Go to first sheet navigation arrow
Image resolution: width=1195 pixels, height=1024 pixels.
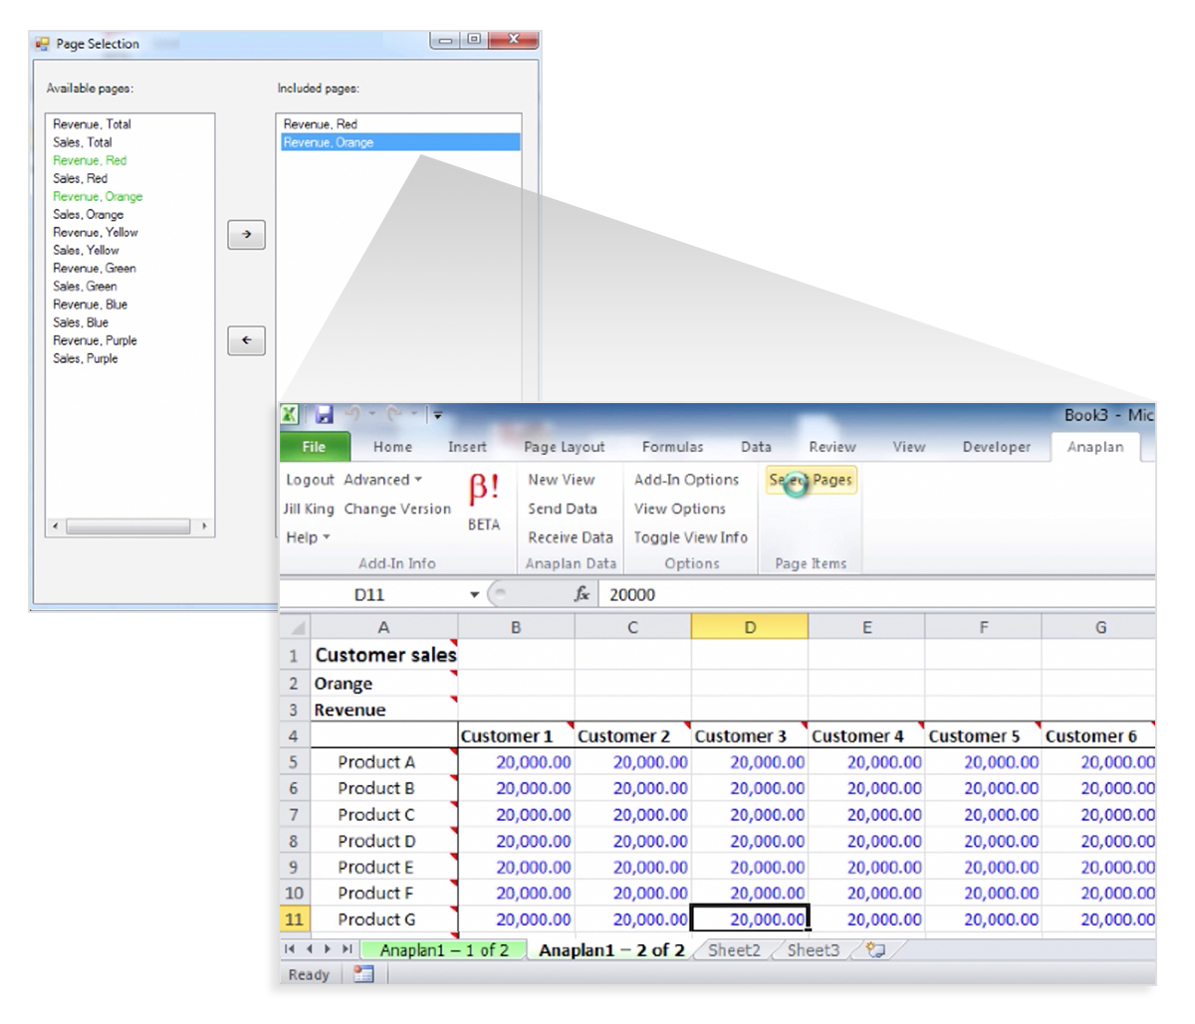(x=290, y=950)
